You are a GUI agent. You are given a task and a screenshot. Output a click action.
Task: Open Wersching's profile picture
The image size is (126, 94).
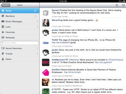point(46,23)
